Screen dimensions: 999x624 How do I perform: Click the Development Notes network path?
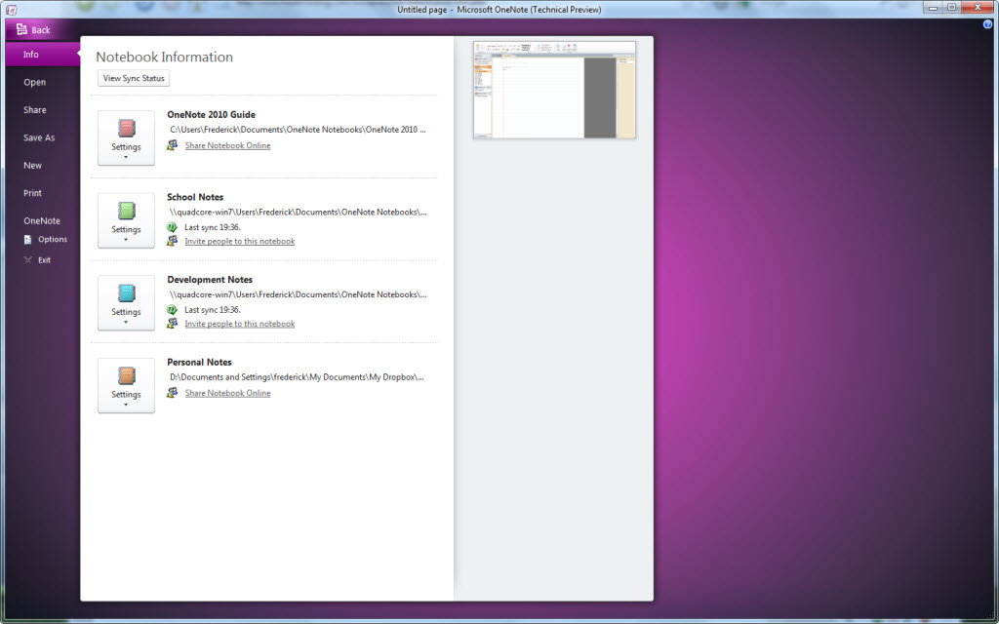click(299, 294)
